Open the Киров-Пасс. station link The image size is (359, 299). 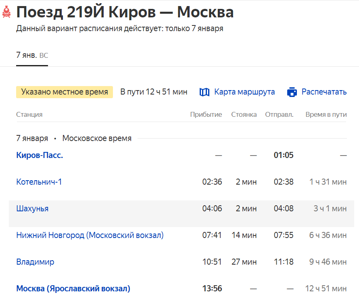coord(40,155)
